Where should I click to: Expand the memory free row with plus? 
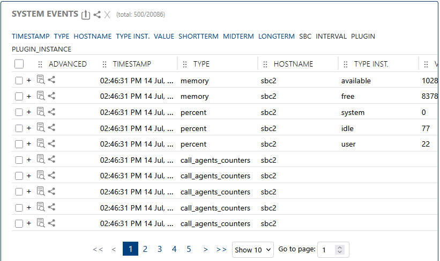click(29, 97)
